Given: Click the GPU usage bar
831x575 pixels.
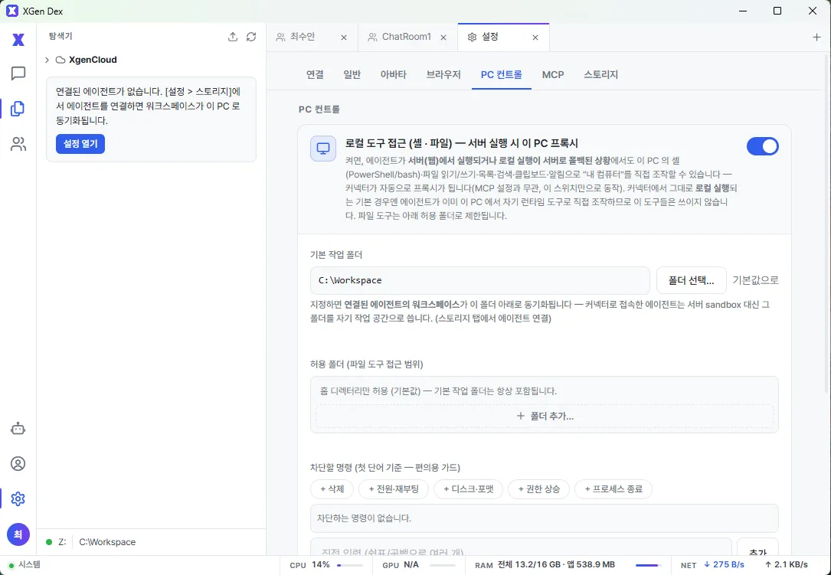Looking at the screenshot, I should 443,566.
